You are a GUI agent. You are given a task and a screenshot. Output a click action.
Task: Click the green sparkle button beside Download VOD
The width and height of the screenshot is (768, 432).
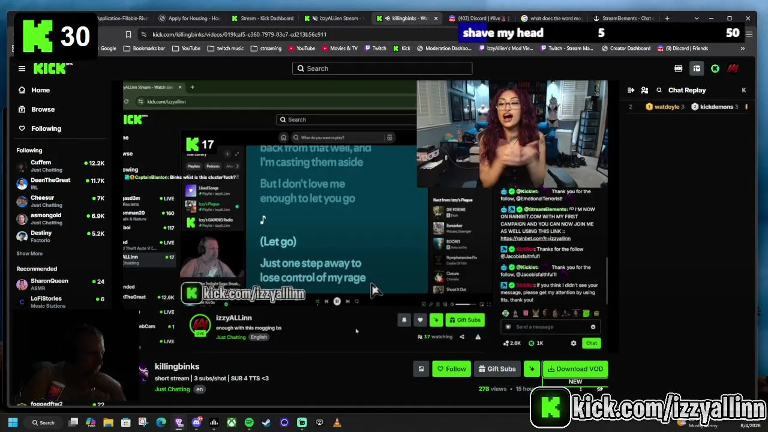click(531, 369)
